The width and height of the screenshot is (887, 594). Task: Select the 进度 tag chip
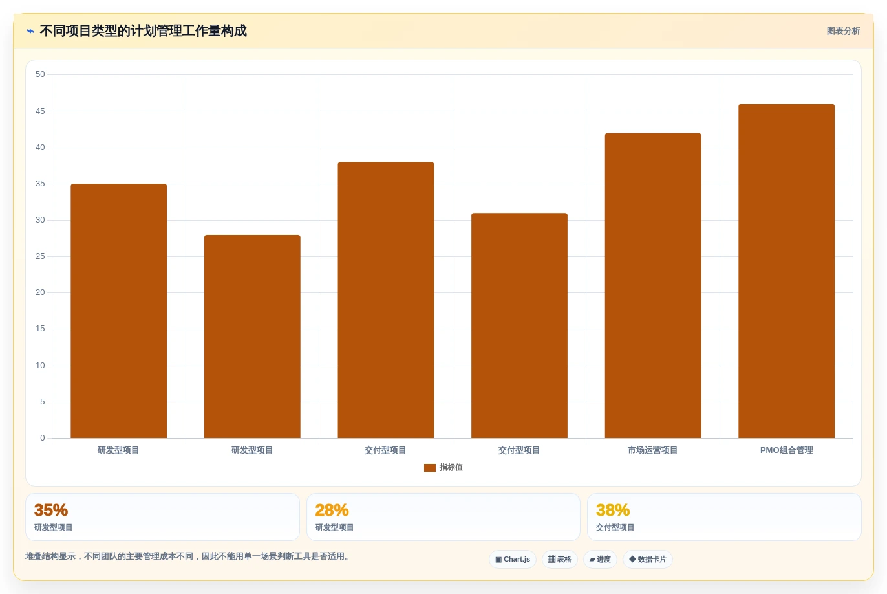pyautogui.click(x=600, y=560)
